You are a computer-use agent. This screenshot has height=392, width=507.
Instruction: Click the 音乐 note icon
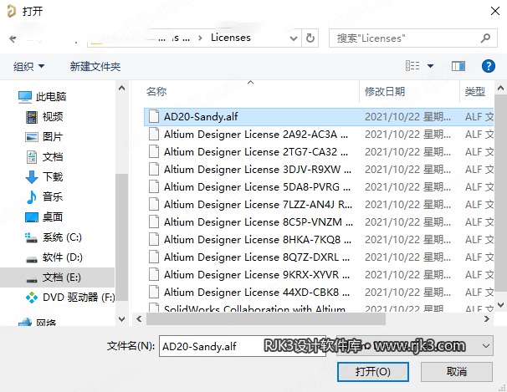click(x=31, y=197)
